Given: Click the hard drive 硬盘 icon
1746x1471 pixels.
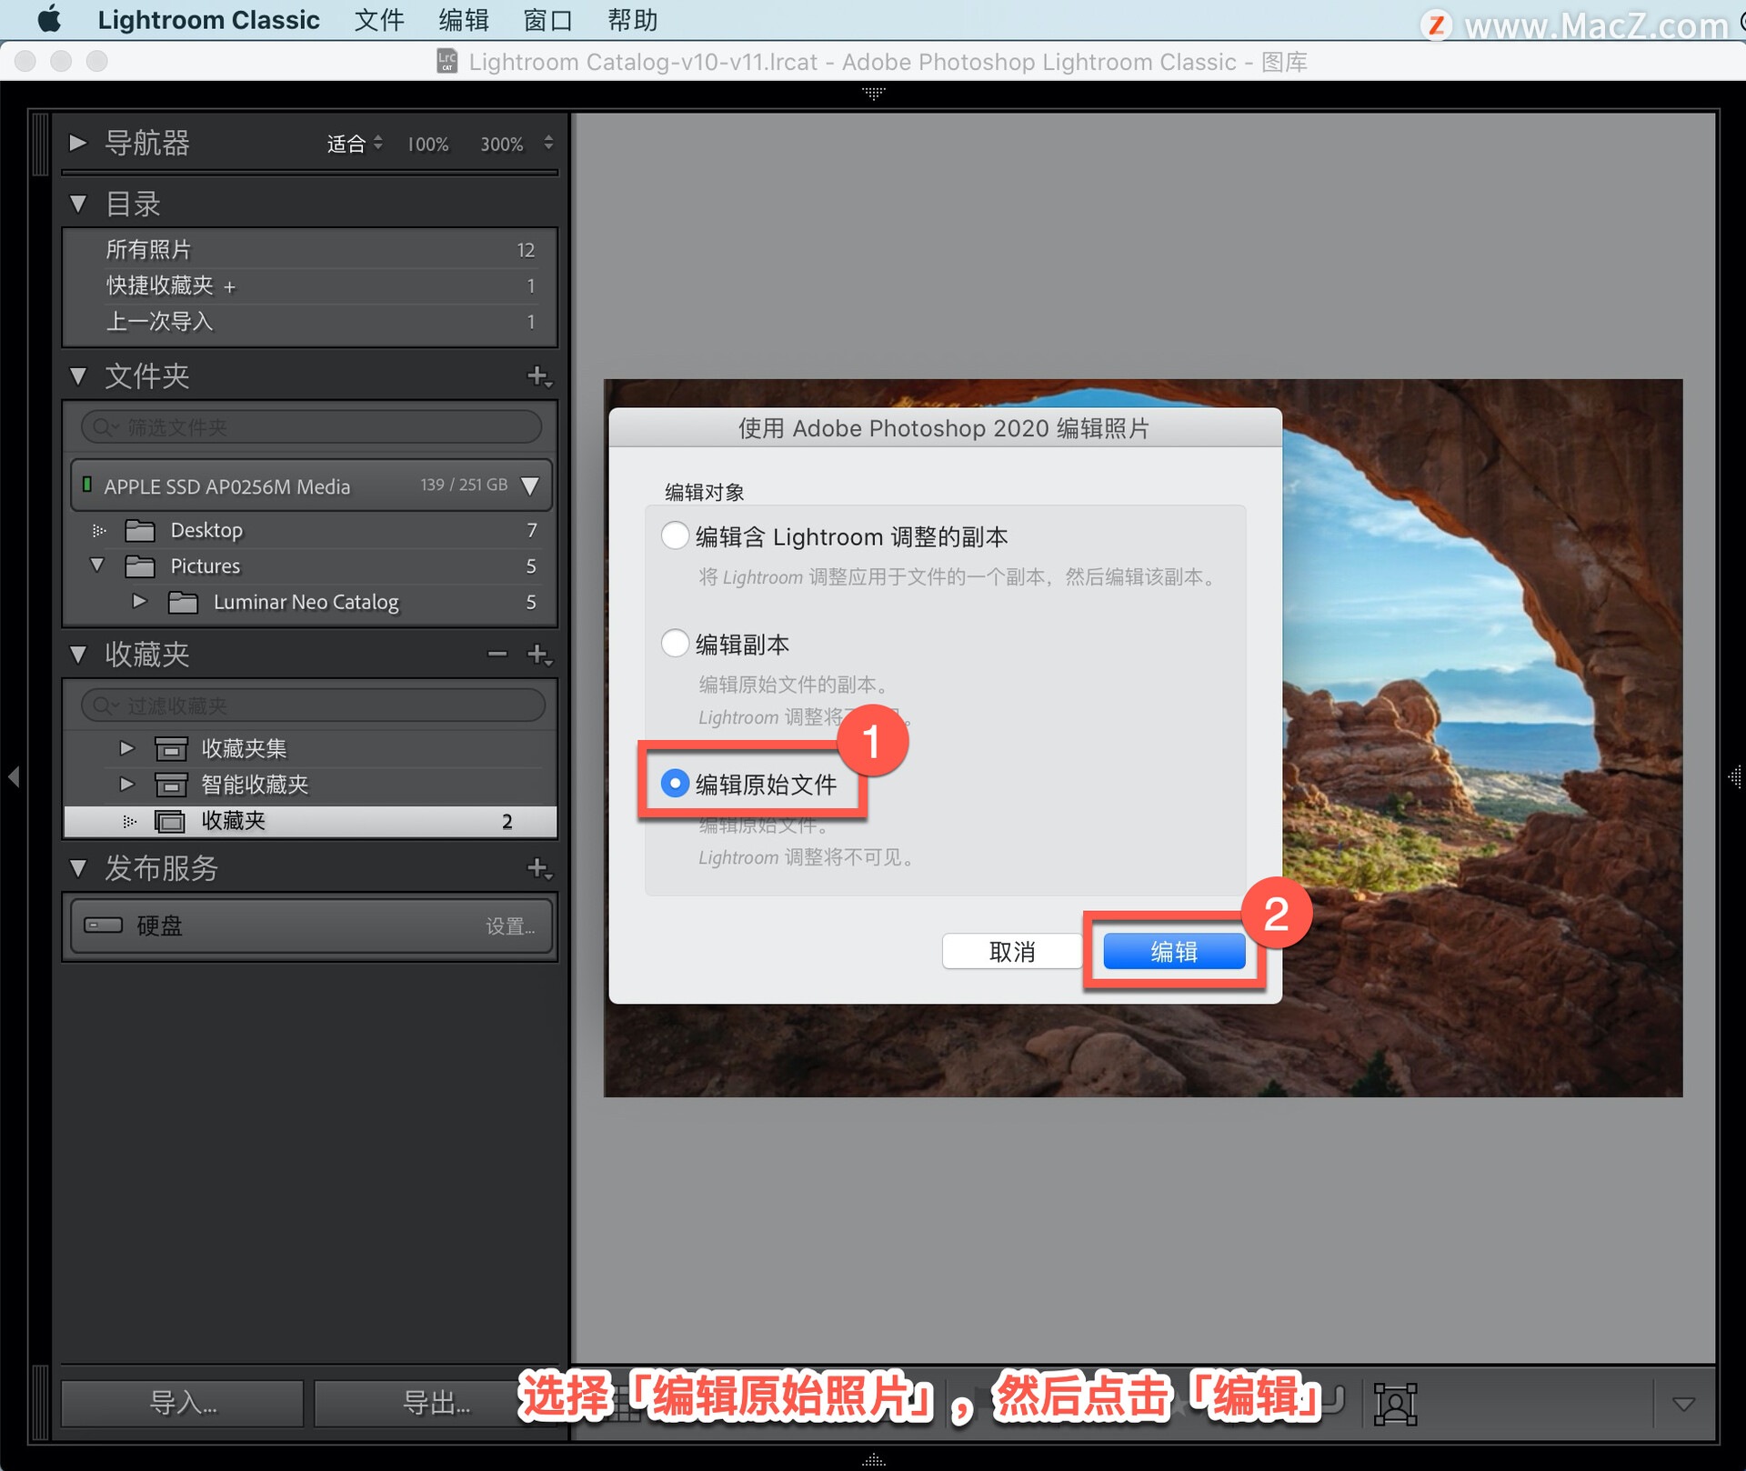Looking at the screenshot, I should point(103,925).
